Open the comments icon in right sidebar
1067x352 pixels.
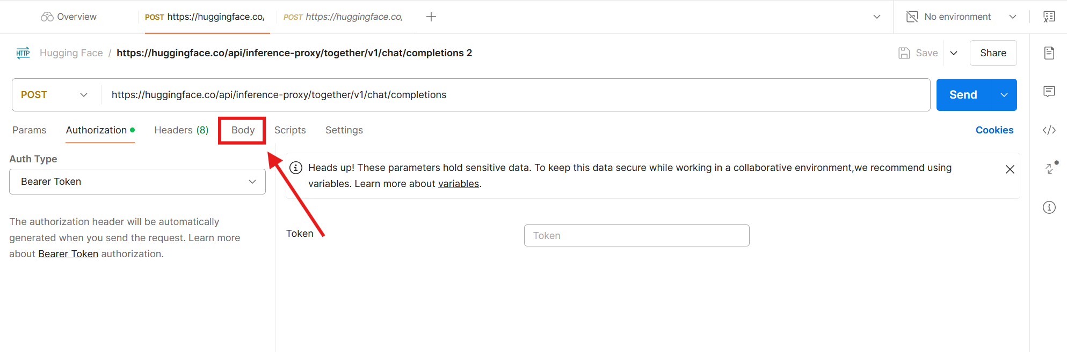pos(1049,92)
